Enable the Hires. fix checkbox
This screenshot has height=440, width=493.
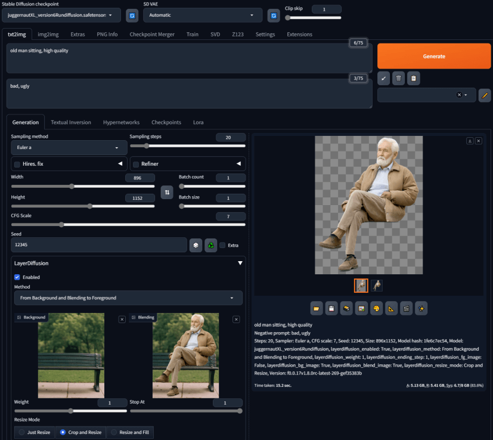tap(17, 164)
